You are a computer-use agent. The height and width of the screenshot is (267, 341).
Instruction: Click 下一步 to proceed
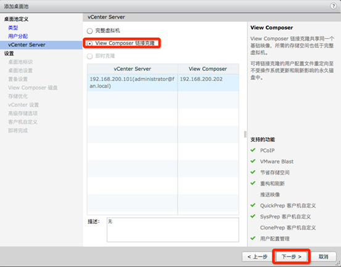[292, 257]
